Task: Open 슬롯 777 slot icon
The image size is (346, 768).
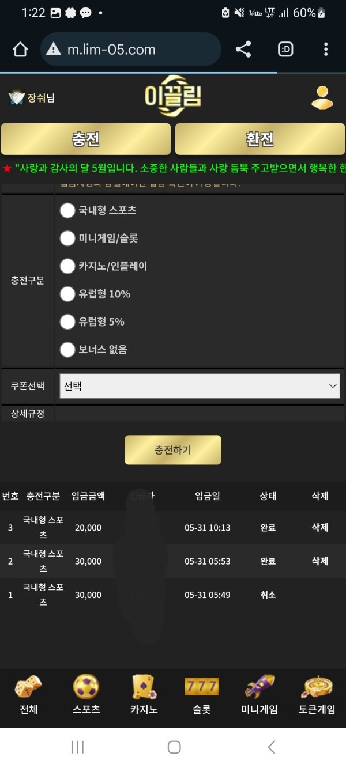Action: [201, 694]
